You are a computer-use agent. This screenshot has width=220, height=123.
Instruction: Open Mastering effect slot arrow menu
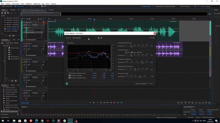(42, 32)
